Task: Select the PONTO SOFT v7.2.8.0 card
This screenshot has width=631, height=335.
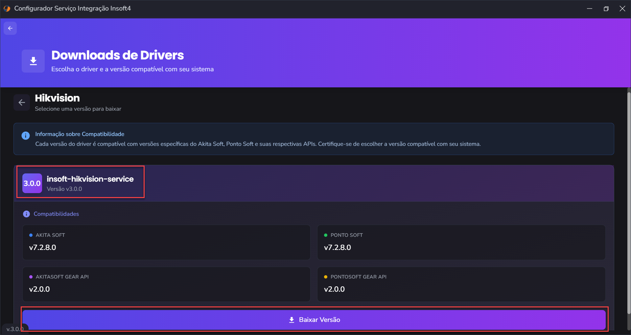Action: [461, 242]
